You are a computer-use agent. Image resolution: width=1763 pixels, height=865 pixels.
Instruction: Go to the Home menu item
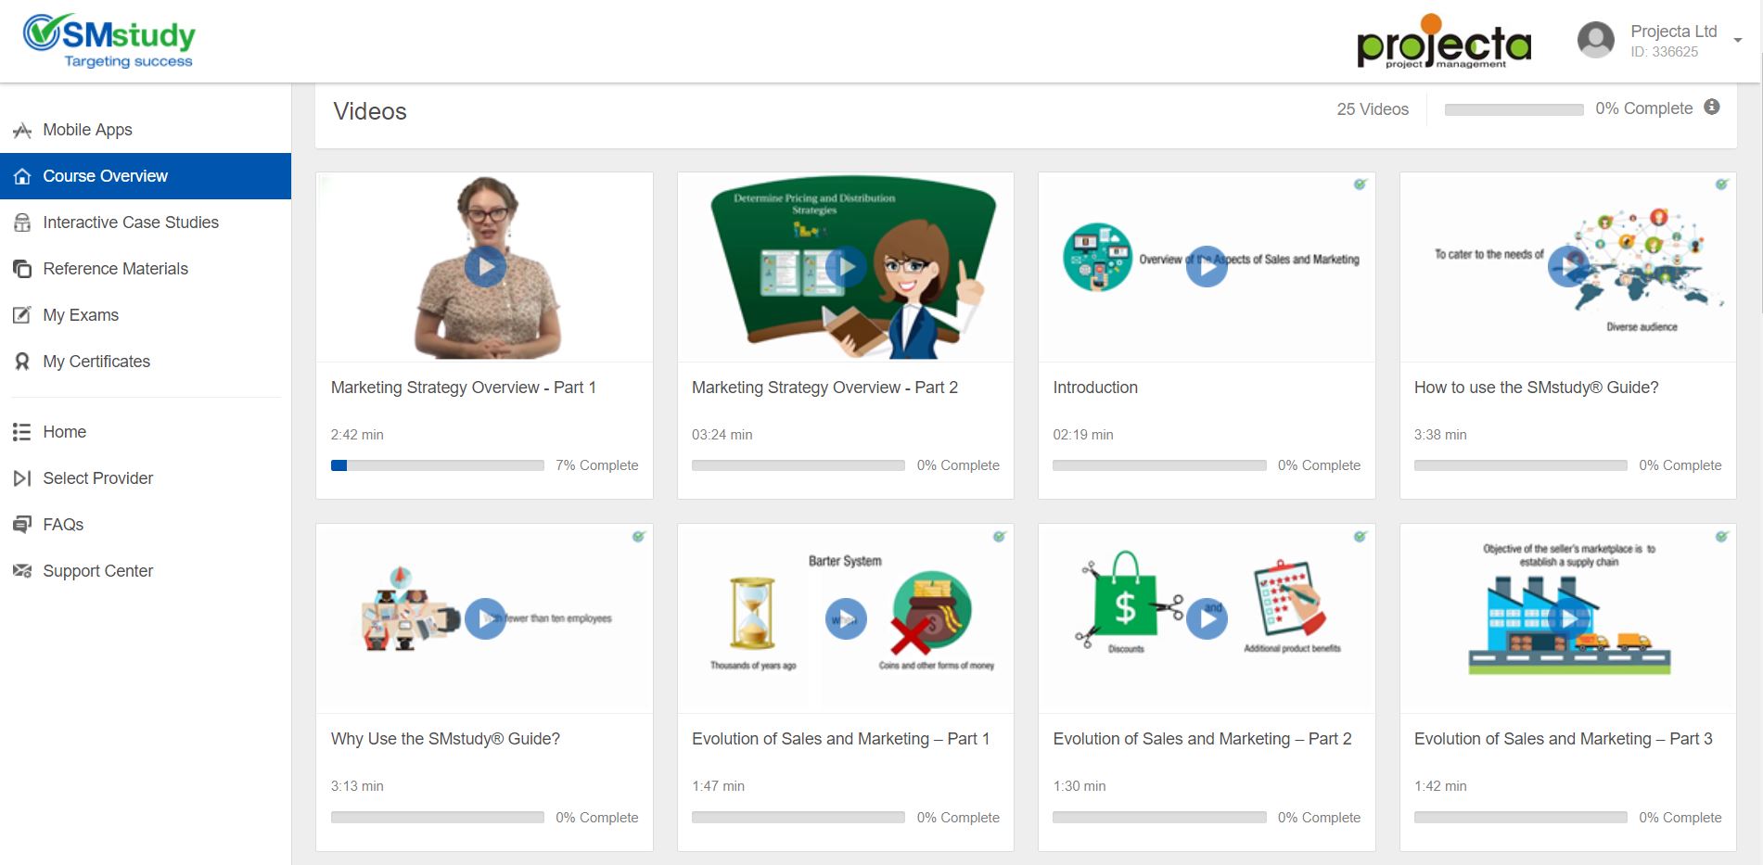pyautogui.click(x=64, y=432)
